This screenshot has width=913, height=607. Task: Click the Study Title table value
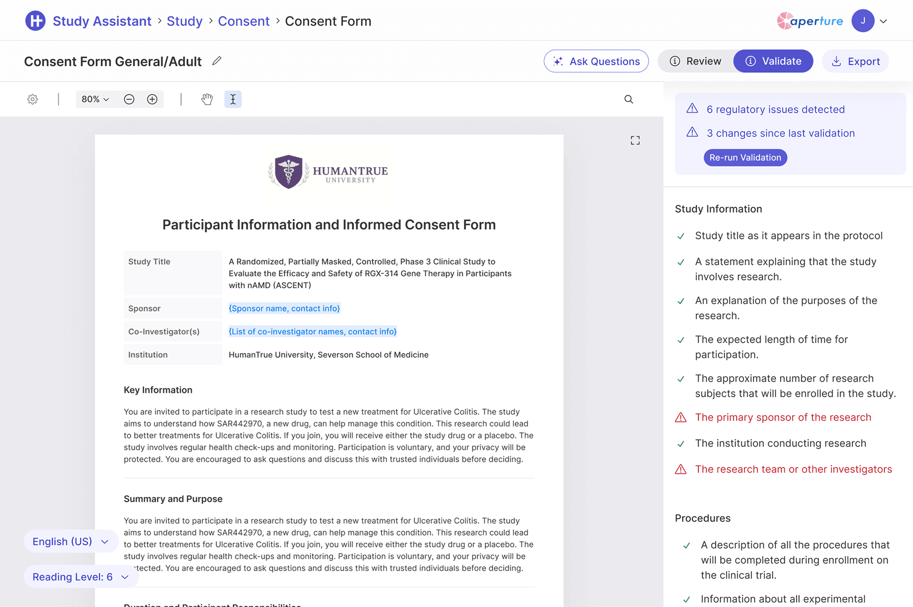pos(370,273)
